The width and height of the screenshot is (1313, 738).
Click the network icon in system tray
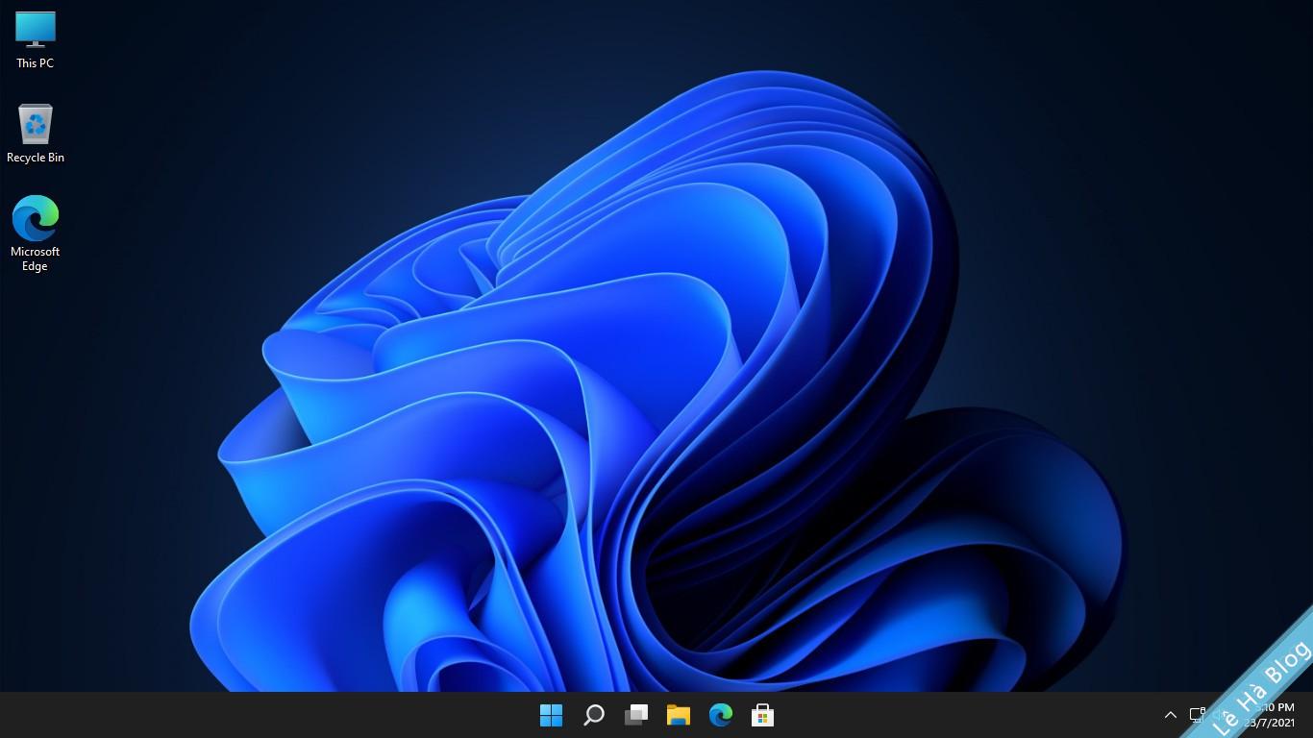(1197, 715)
